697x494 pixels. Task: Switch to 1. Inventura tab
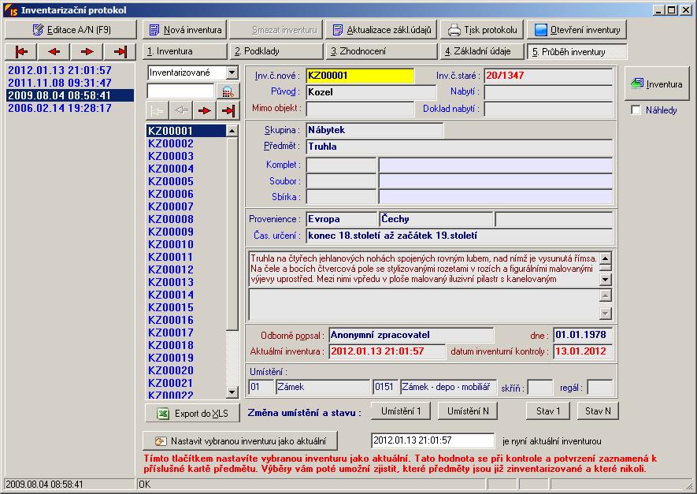click(184, 51)
